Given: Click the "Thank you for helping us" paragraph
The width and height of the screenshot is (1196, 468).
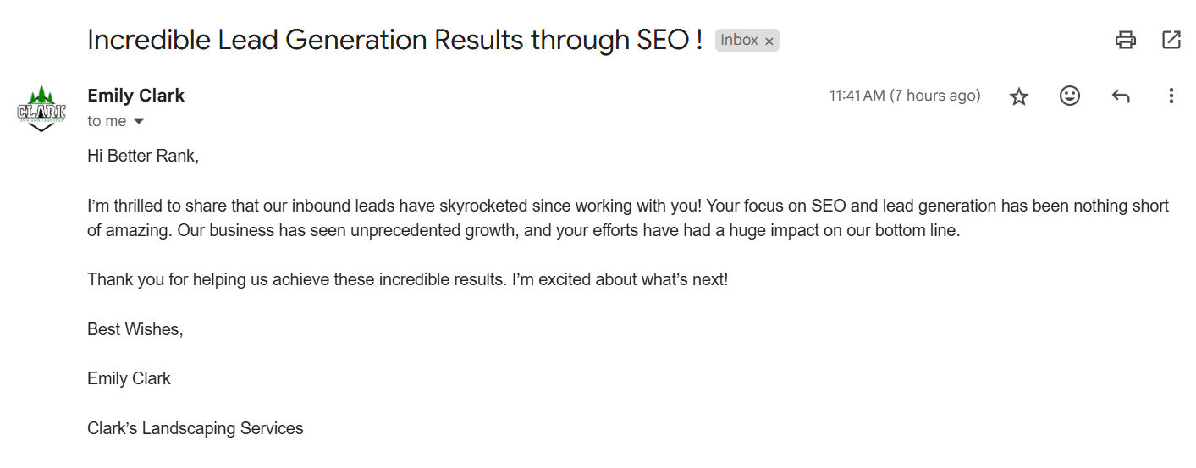Looking at the screenshot, I should 407,279.
